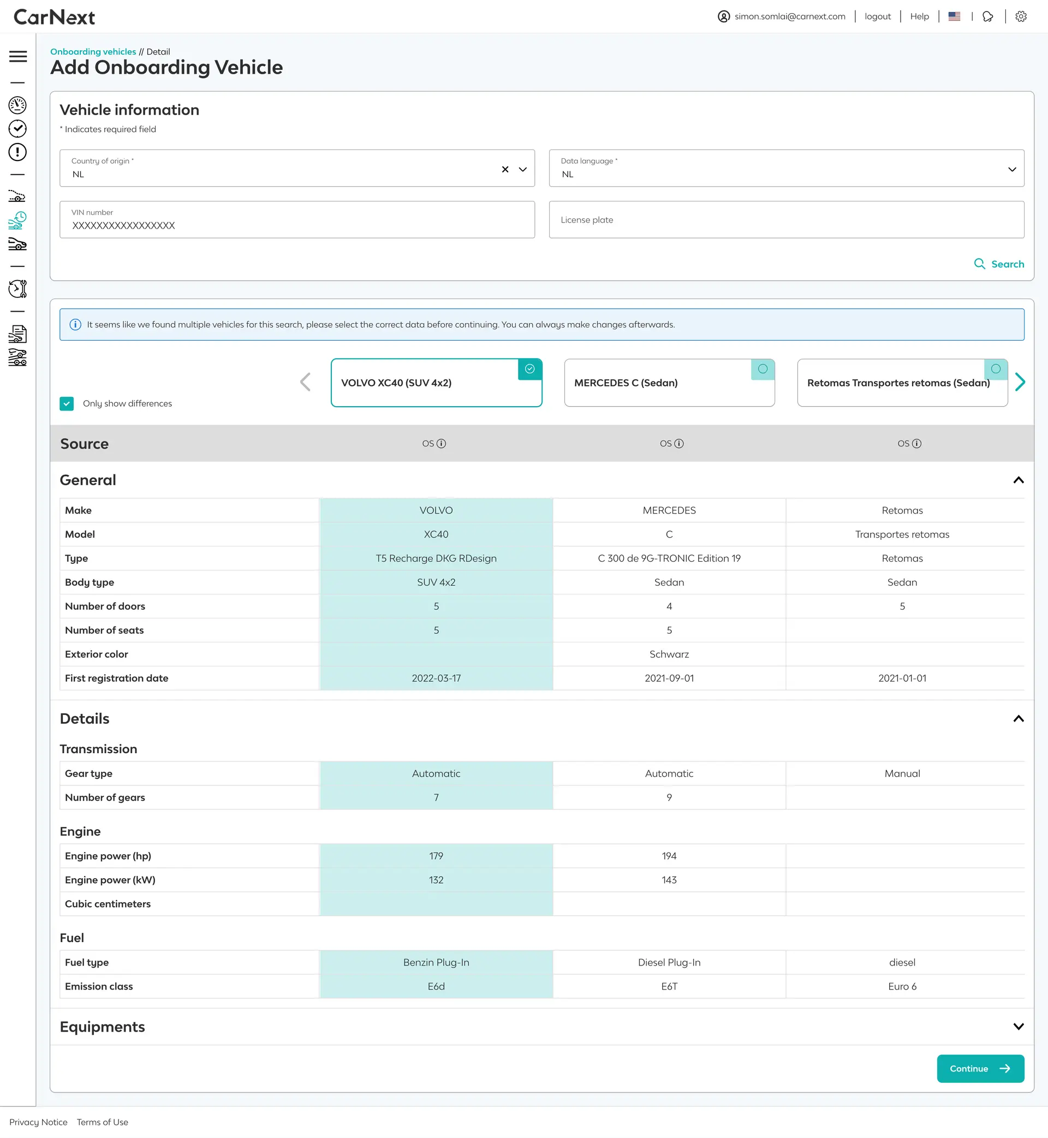Viewport: 1048px width, 1138px height.
Task: Open the Data language dropdown
Action: [x=786, y=169]
